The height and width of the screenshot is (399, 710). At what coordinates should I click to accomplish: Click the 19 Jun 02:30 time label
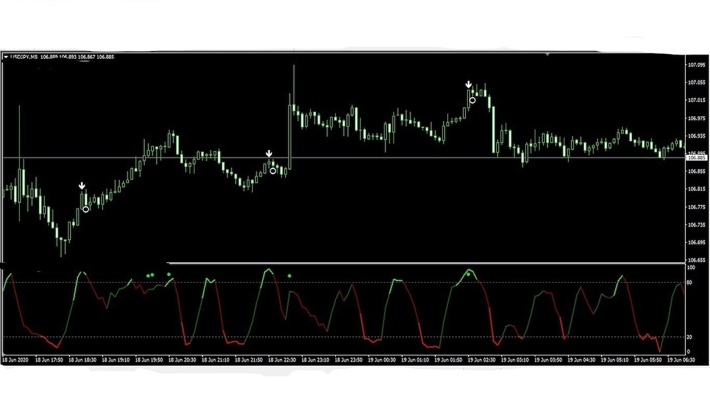click(x=481, y=359)
